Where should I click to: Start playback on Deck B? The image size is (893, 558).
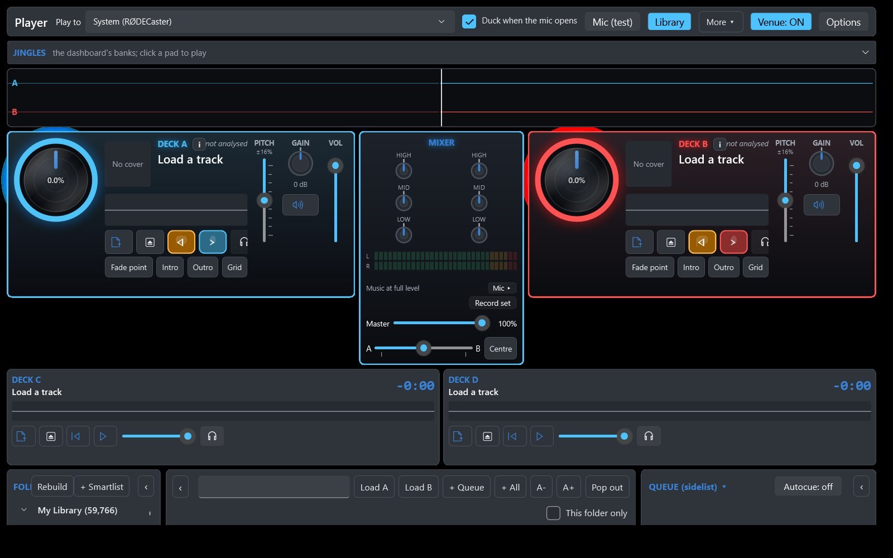click(x=733, y=242)
